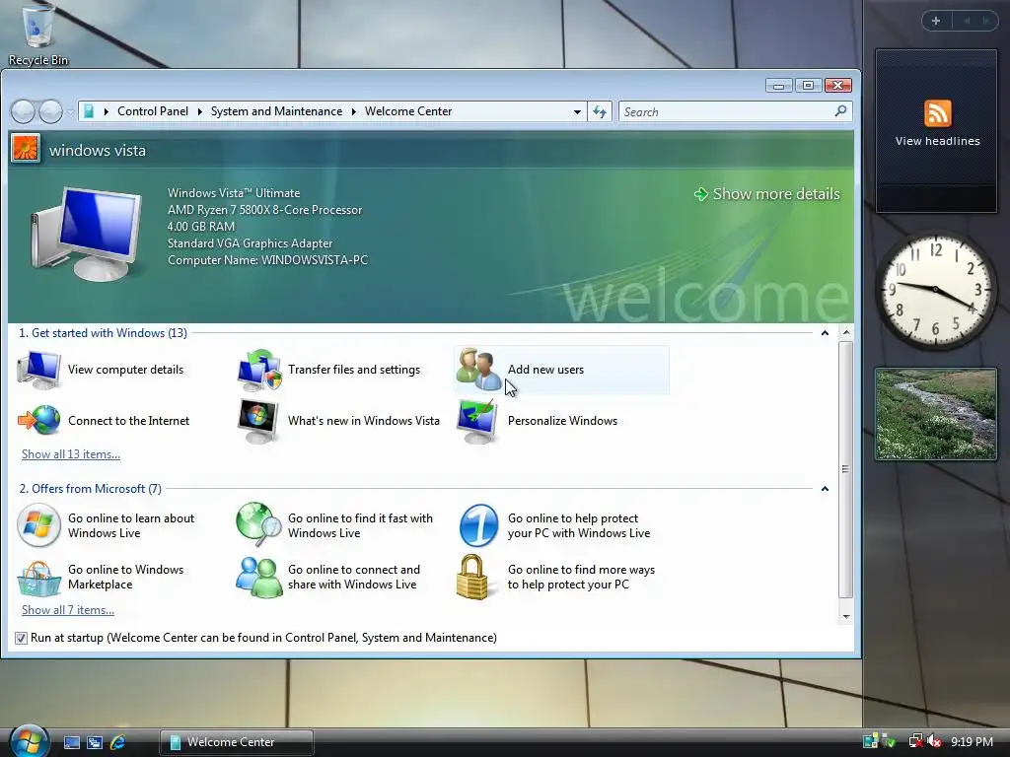Click the slideshow picture gadget thumbnail
The height and width of the screenshot is (757, 1010).
coord(936,414)
